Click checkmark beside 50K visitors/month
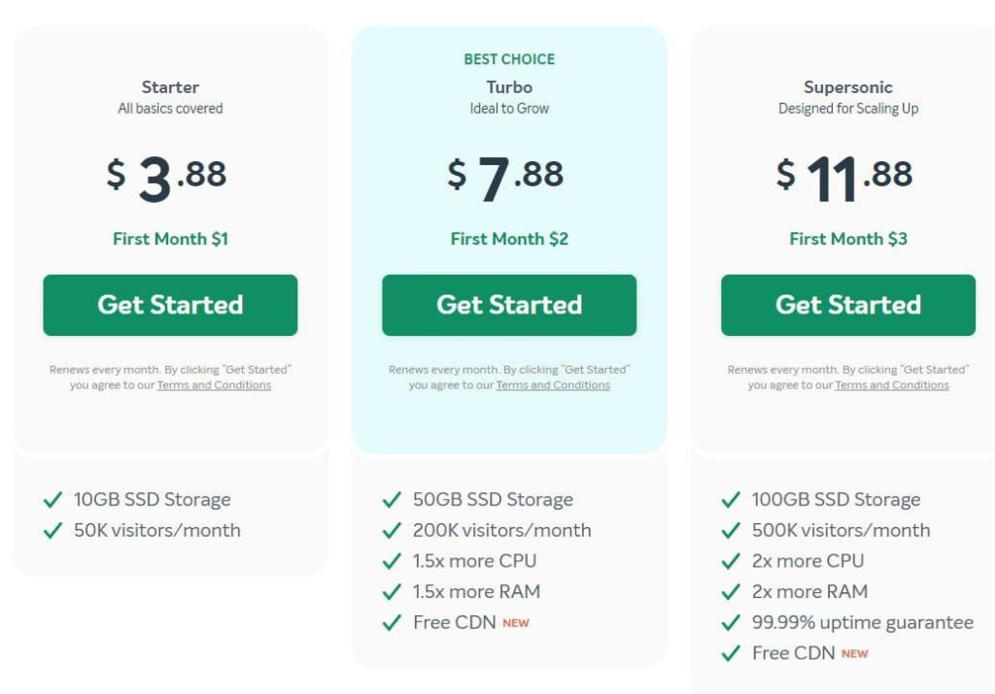The height and width of the screenshot is (694, 995). pos(52,530)
